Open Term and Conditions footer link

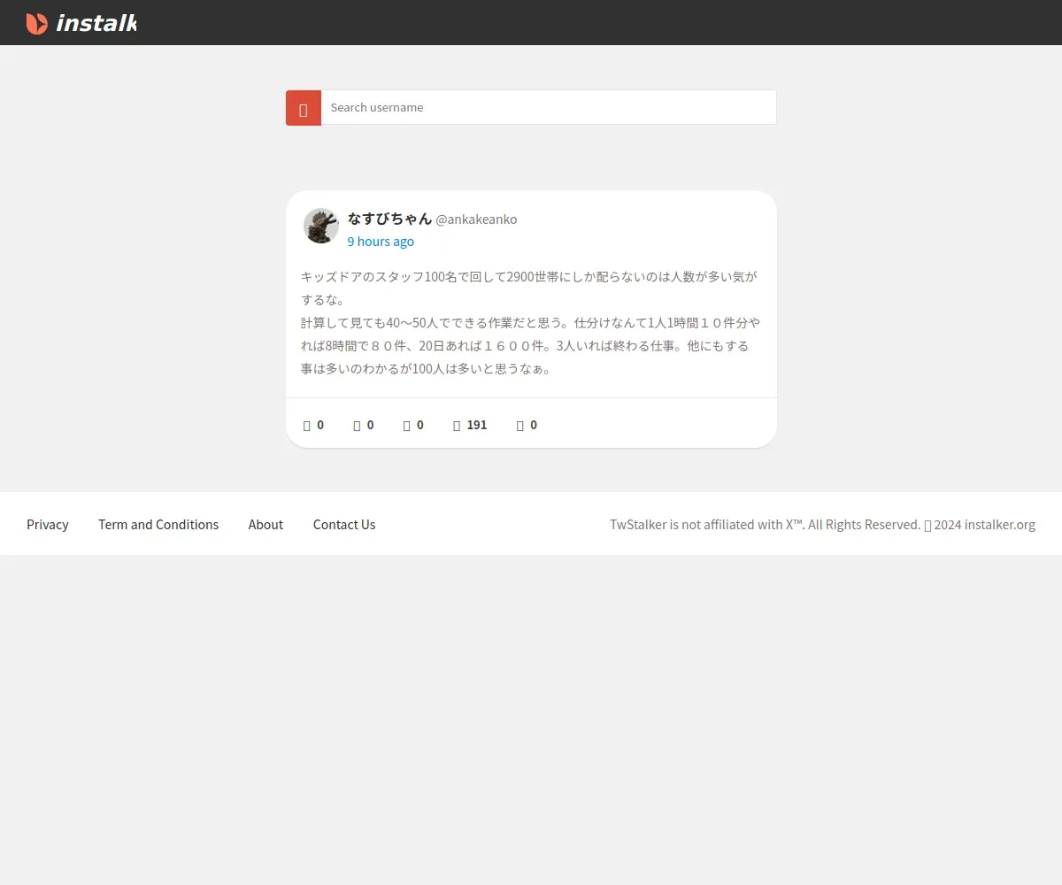(158, 525)
